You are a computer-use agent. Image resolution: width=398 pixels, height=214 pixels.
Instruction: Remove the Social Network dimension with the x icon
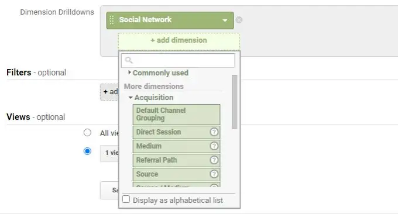pyautogui.click(x=239, y=20)
